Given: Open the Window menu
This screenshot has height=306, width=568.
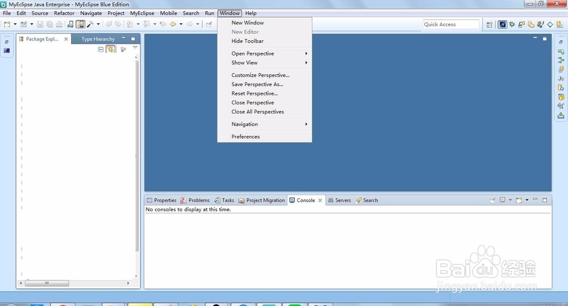Looking at the screenshot, I should [229, 13].
